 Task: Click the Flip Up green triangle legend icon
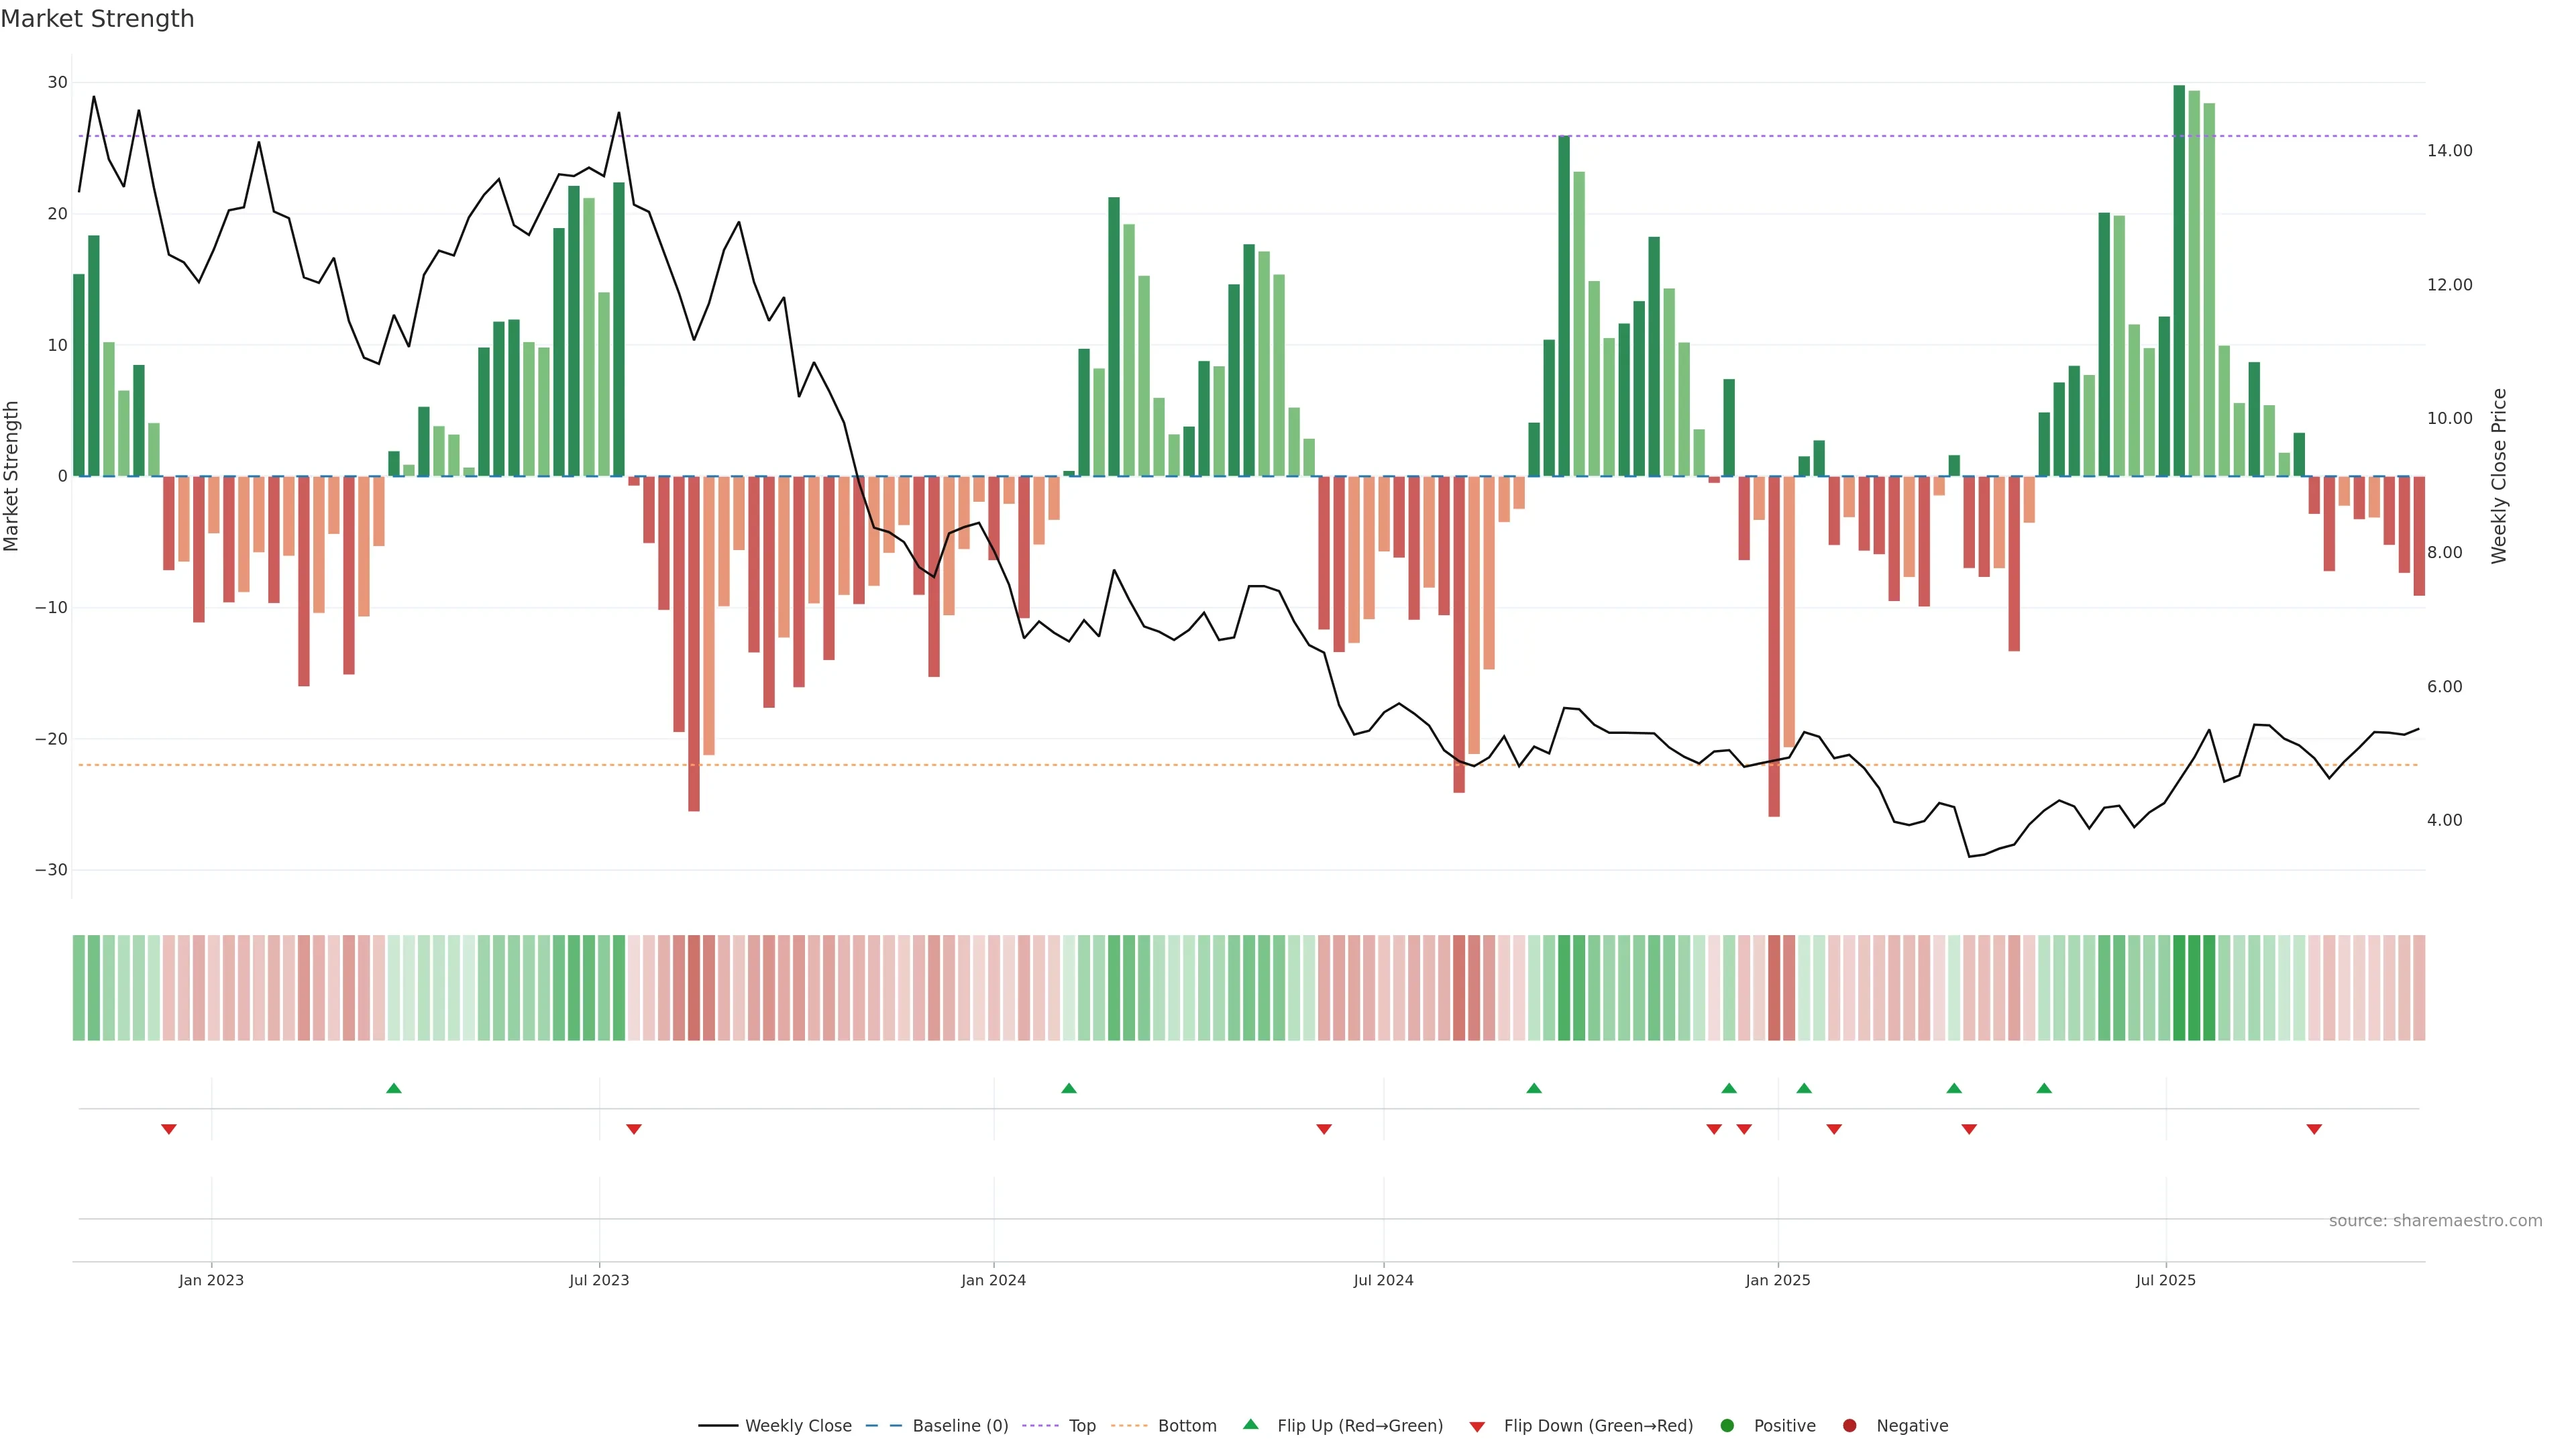(x=1250, y=1424)
